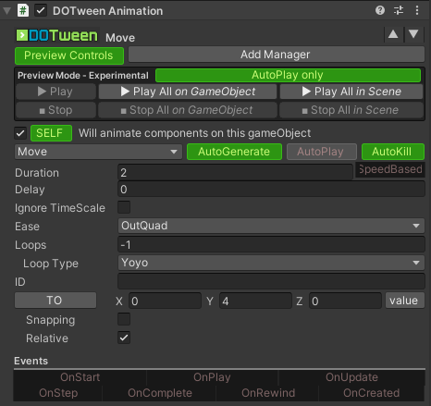Toggle the AutoKill button
431x406 pixels.
point(393,152)
